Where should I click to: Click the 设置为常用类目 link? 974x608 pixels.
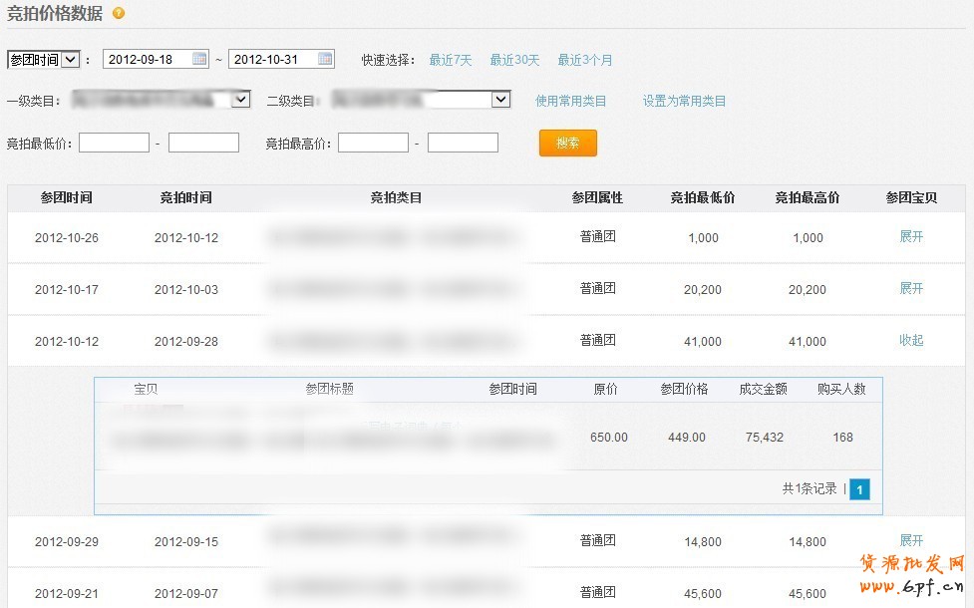pos(684,101)
